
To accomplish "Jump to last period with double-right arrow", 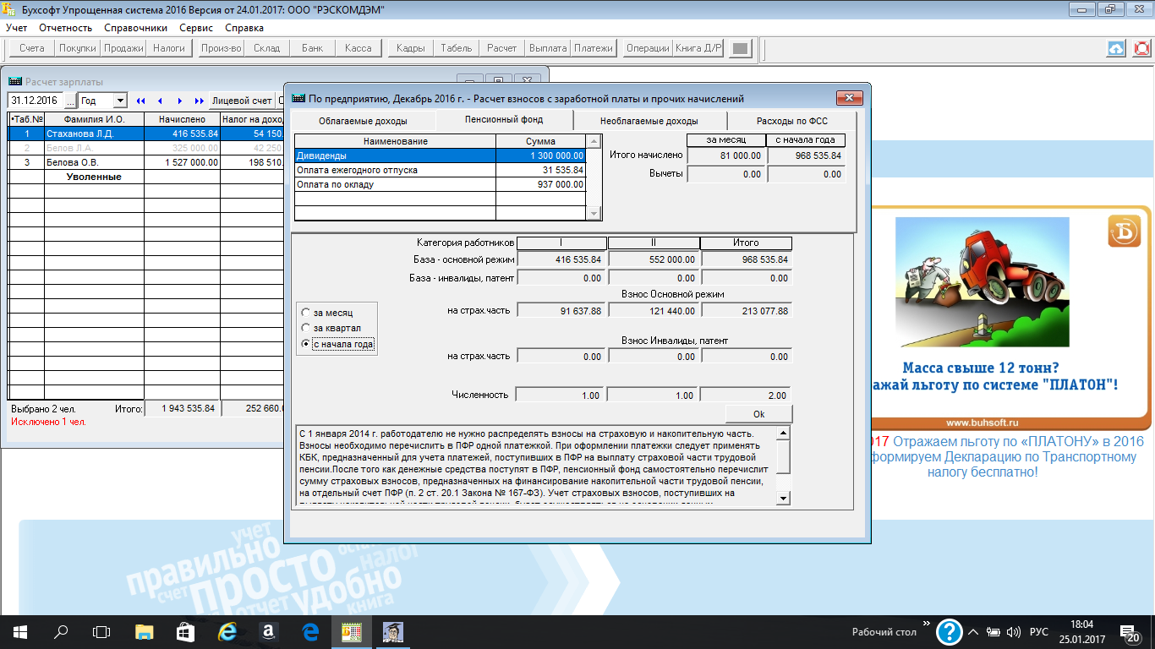I will point(200,101).
